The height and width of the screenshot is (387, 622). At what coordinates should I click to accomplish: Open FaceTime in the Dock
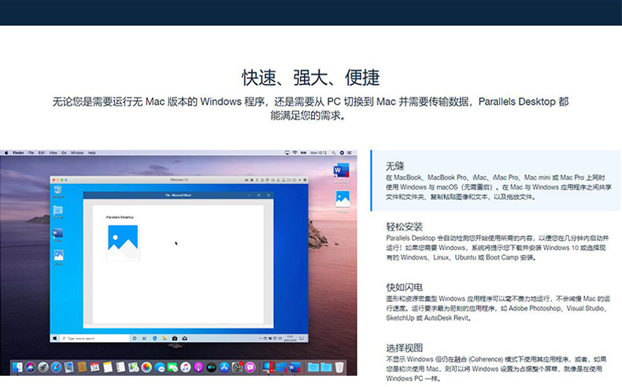[x=172, y=367]
